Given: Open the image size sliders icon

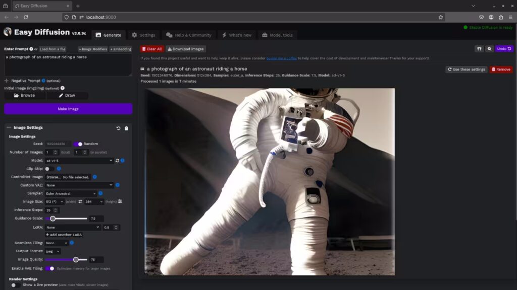Looking at the screenshot, I should [120, 202].
